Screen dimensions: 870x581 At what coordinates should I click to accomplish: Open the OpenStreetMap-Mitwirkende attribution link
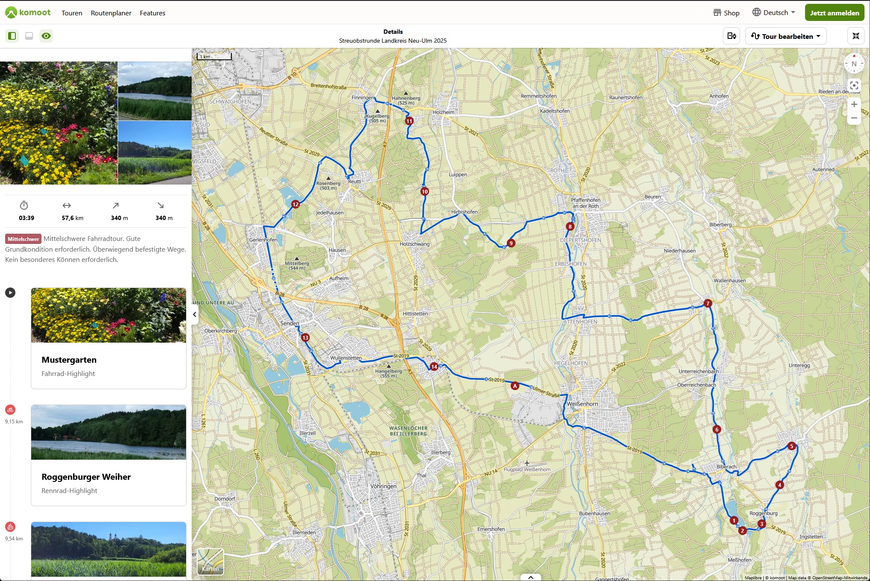840,578
